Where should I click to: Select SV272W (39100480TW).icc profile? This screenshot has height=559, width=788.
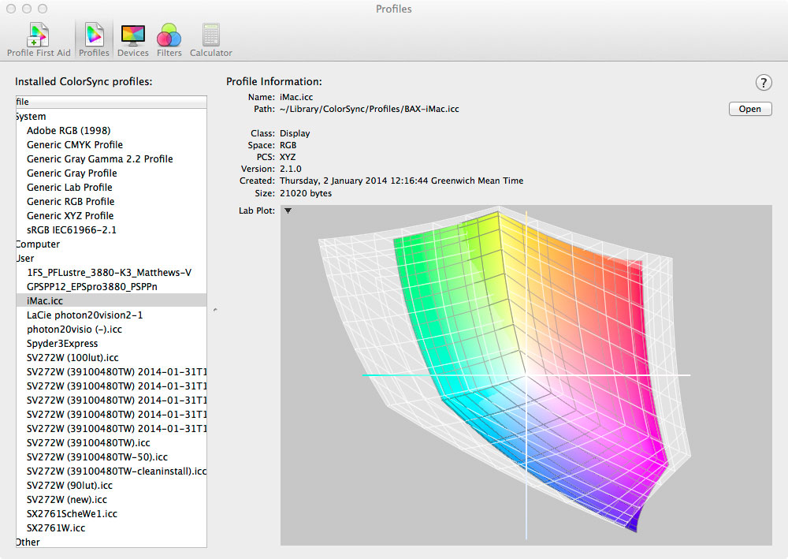pos(111,443)
